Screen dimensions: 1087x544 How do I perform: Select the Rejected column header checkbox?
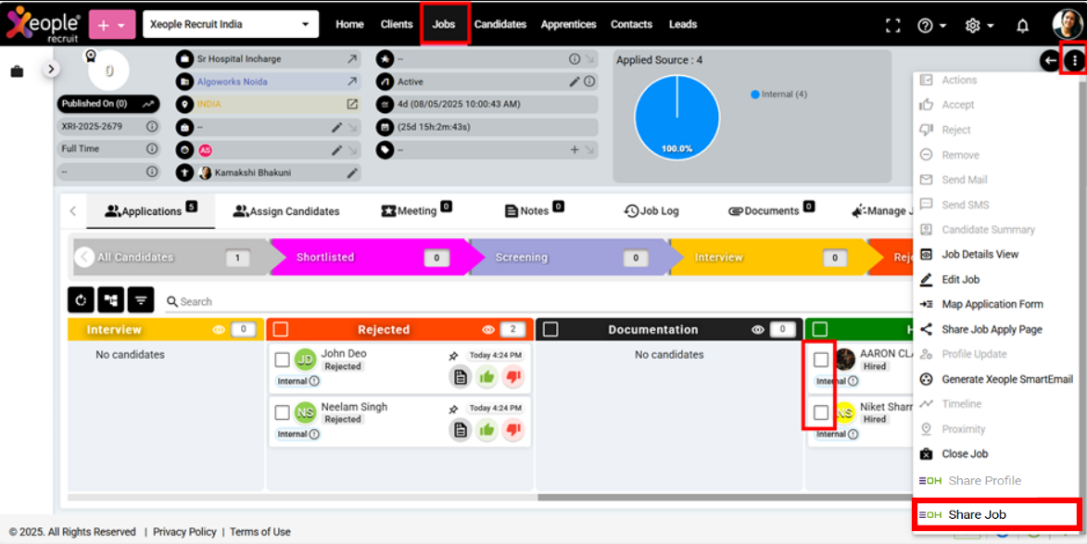tap(281, 329)
